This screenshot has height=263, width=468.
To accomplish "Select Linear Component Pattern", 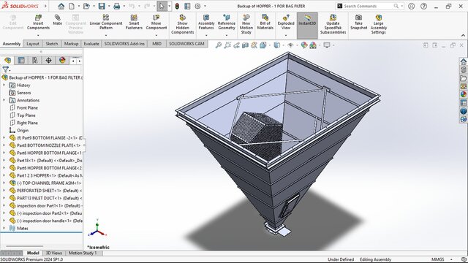I will click(x=106, y=23).
